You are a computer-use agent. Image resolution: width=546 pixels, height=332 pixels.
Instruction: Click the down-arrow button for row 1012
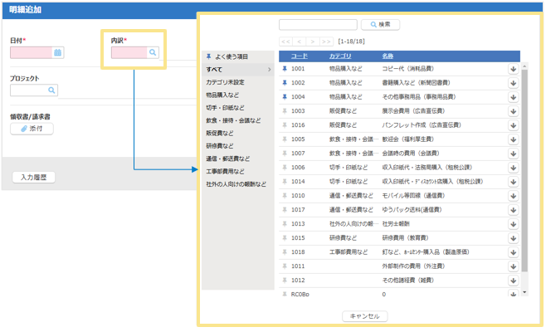513,280
